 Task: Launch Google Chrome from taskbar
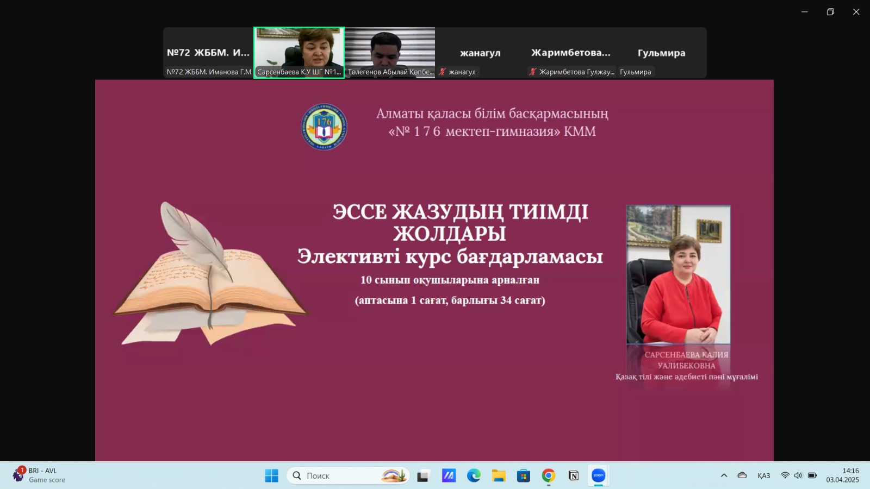(x=548, y=476)
